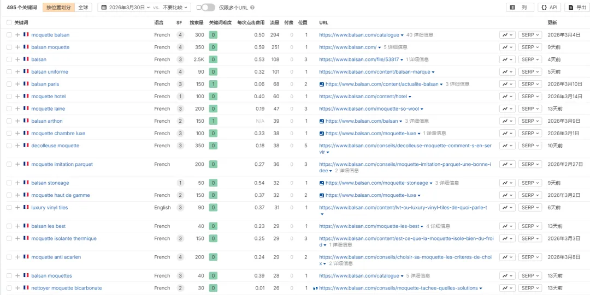The width and height of the screenshot is (590, 295).
Task: Click French flag of 'balsan moquette' row
Action: pyautogui.click(x=26, y=47)
